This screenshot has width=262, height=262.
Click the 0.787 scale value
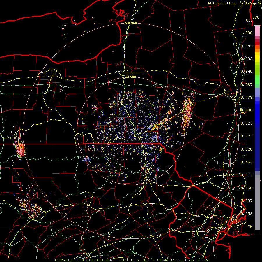tap(247, 84)
